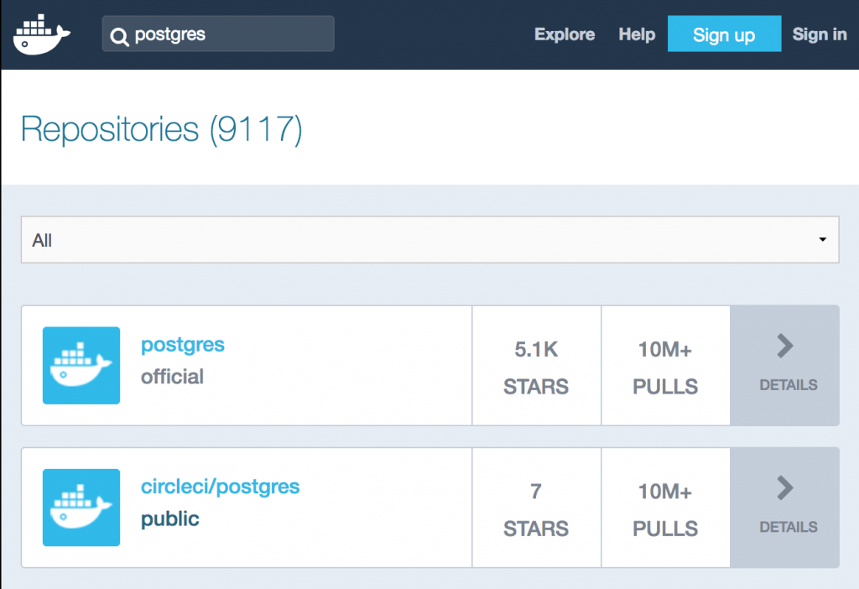The width and height of the screenshot is (859, 589).
Task: Open the Explore menu item
Action: click(565, 34)
